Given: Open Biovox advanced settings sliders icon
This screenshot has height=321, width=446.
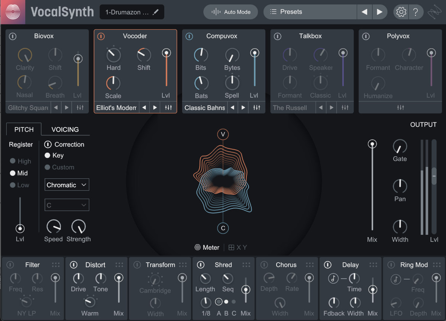Looking at the screenshot, I should coord(80,108).
